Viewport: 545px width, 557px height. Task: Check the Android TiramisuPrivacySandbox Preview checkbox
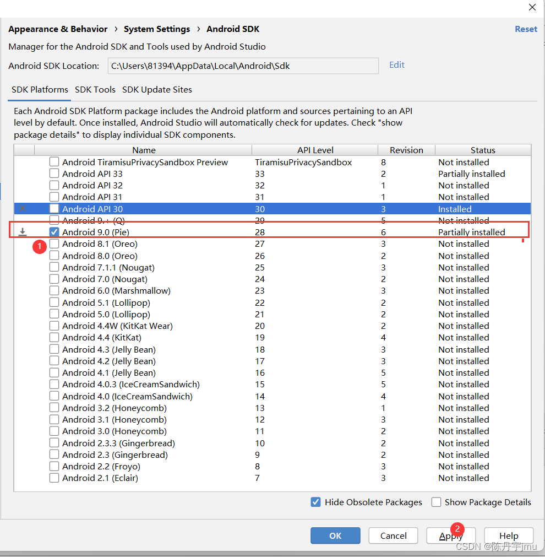[x=54, y=162]
